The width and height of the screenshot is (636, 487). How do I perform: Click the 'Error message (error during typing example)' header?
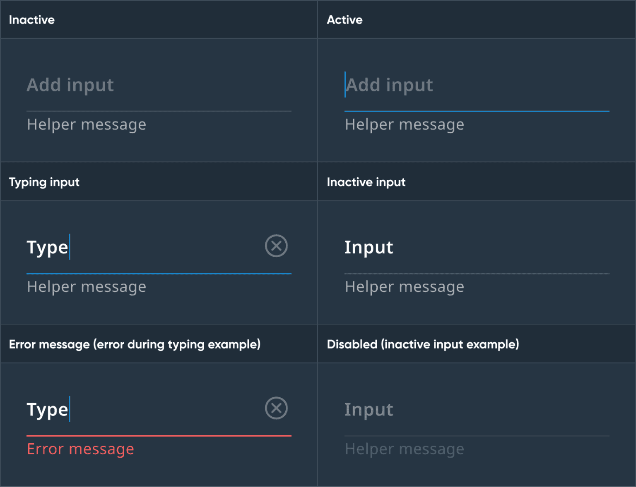coord(135,344)
